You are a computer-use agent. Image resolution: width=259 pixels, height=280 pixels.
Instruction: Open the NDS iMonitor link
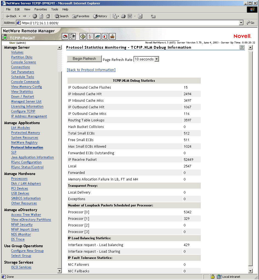point(21,234)
